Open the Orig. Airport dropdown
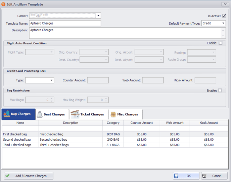231x182 pixels. [x=161, y=52]
